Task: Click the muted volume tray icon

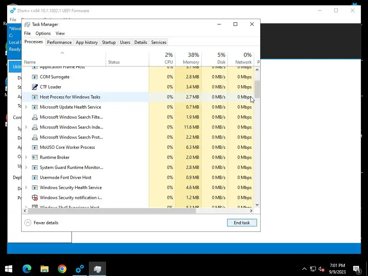Action: click(322, 269)
